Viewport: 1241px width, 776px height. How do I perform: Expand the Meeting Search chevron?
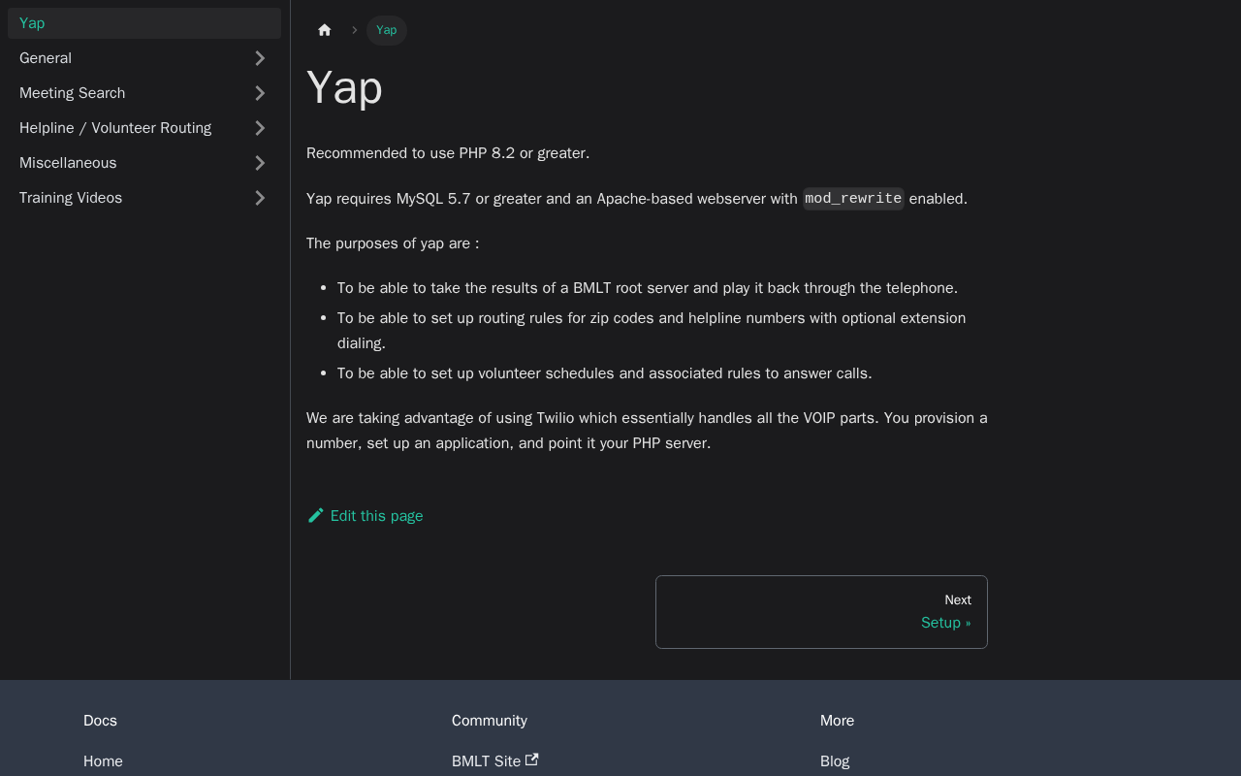[x=260, y=93]
